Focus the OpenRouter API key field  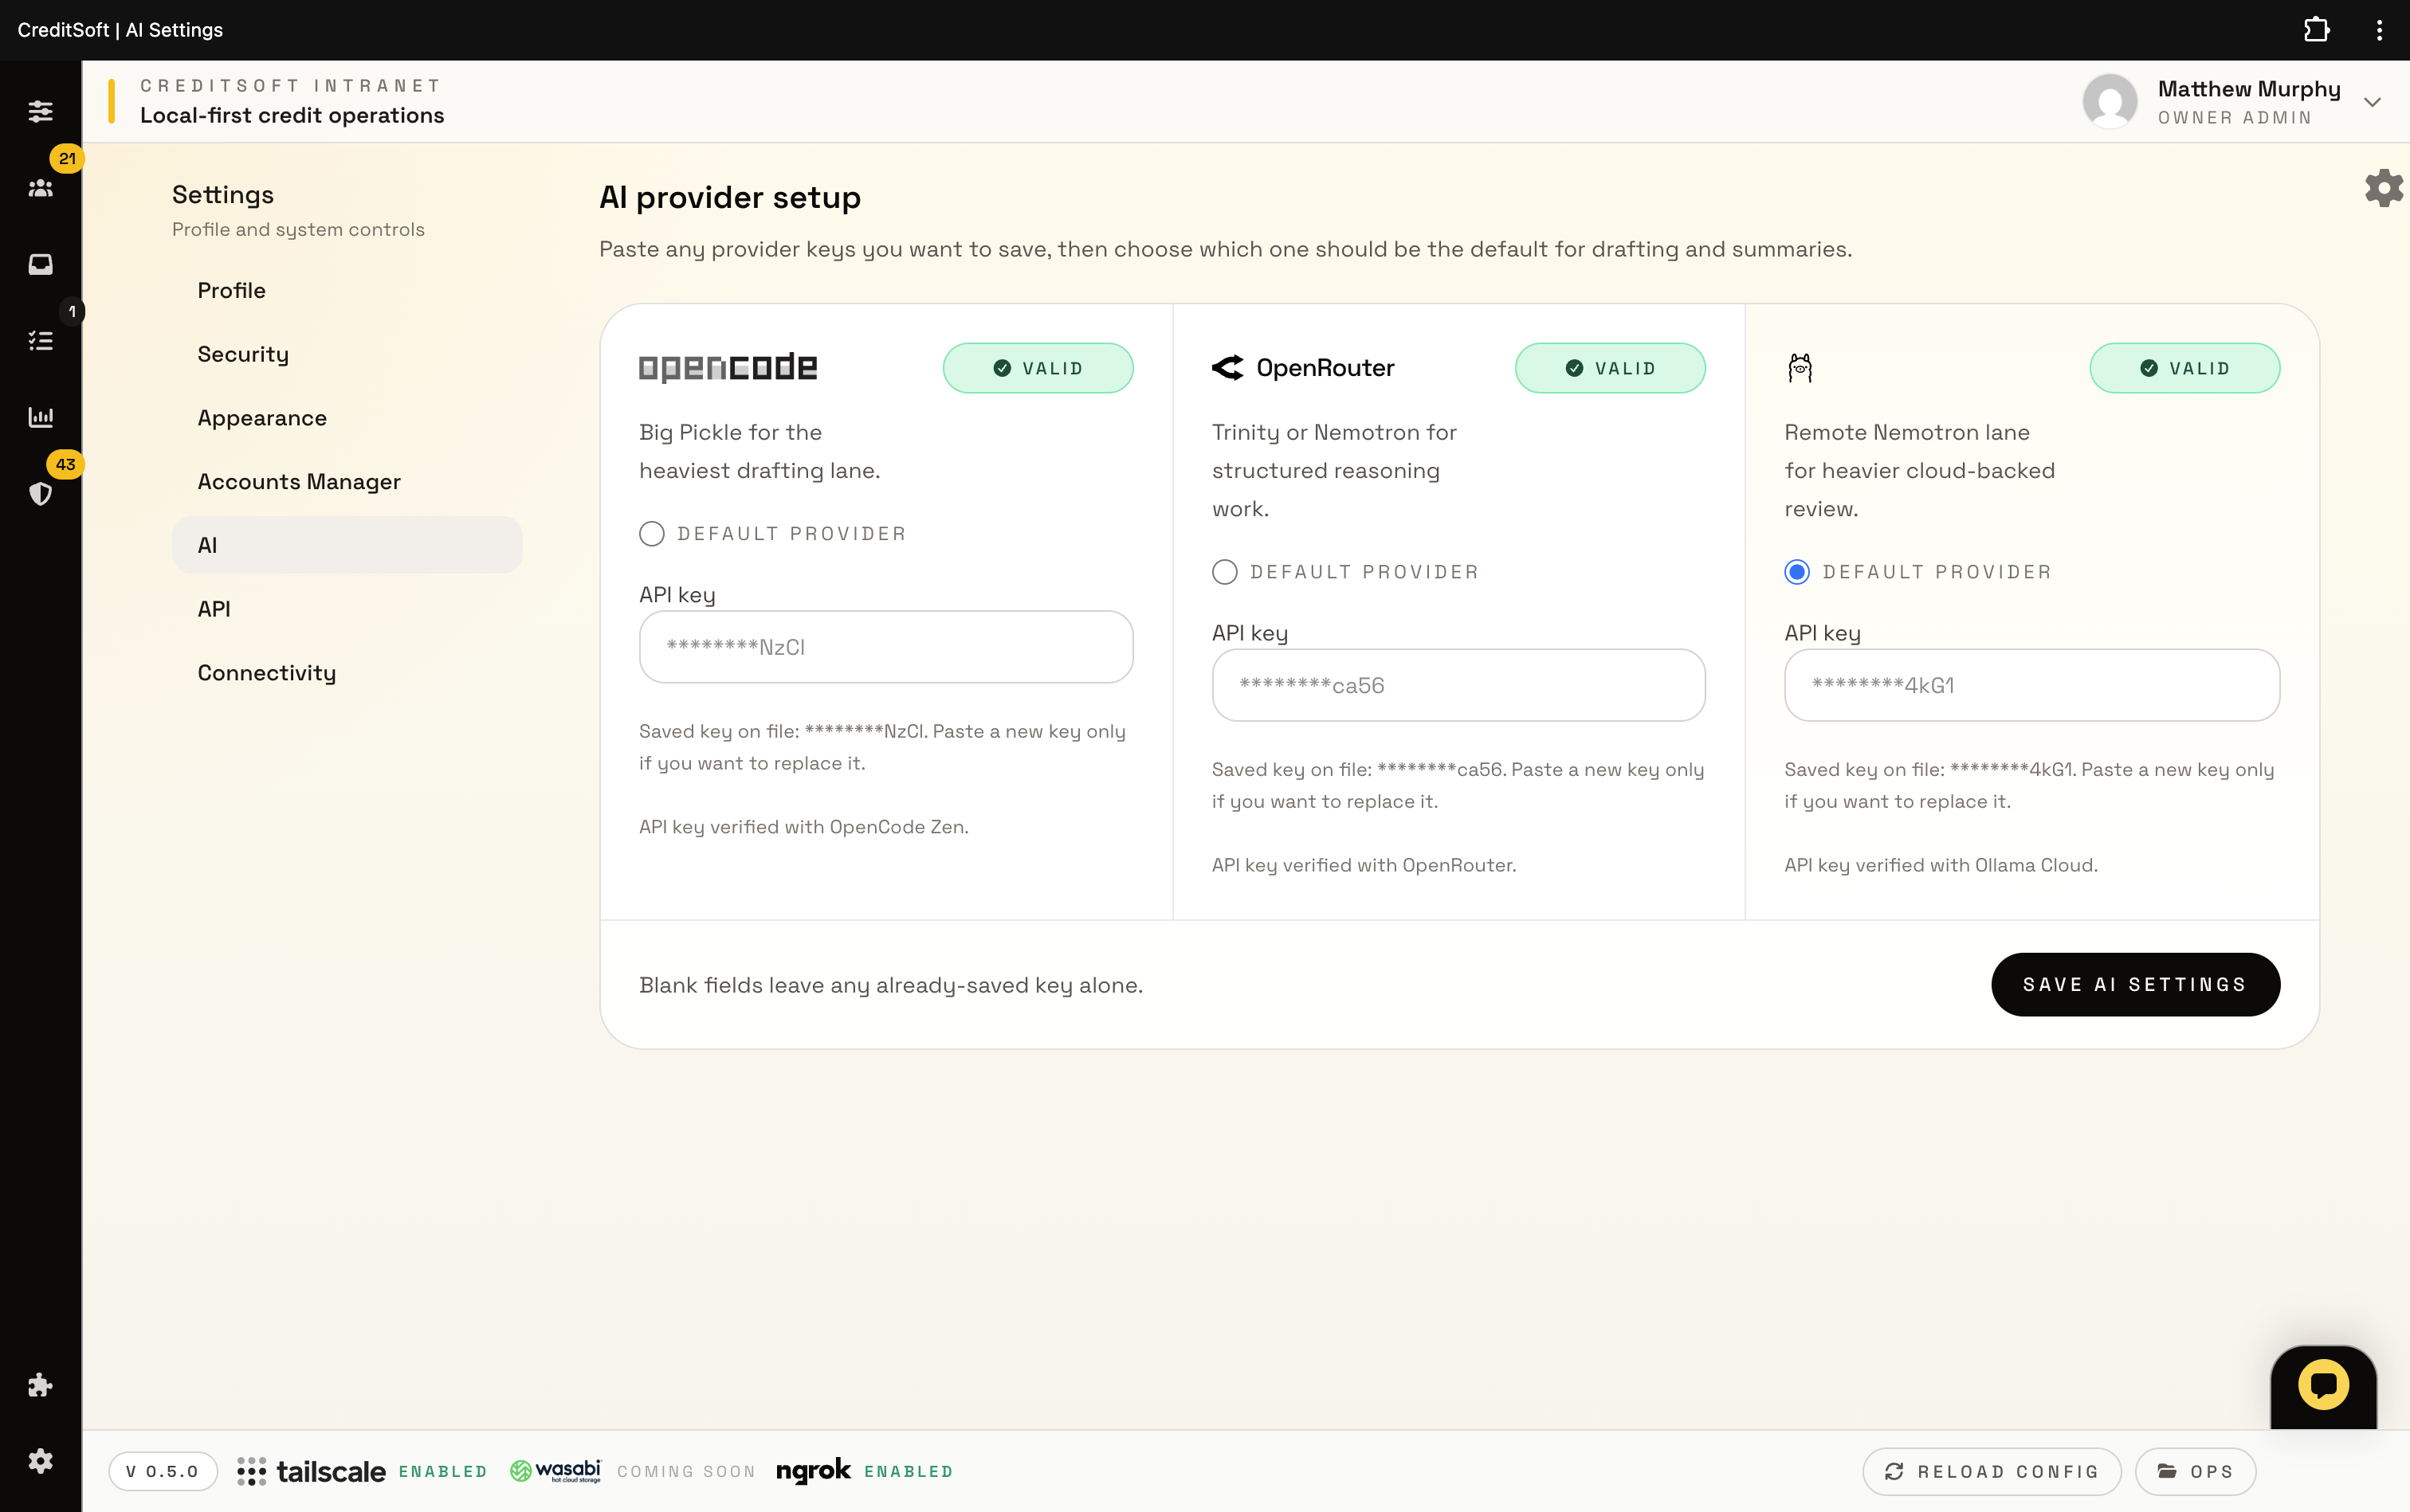click(1458, 686)
